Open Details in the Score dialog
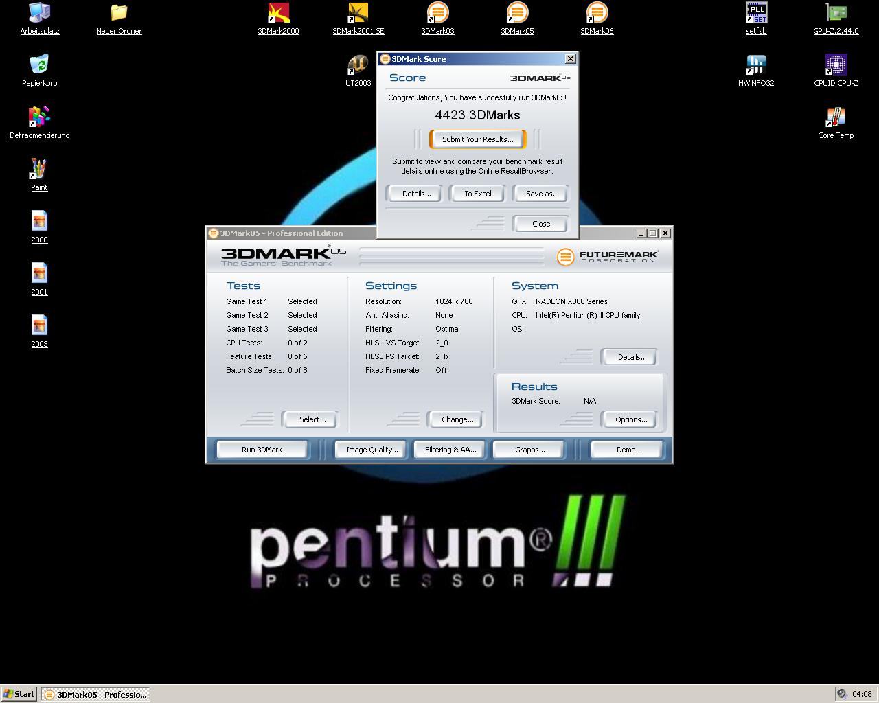 click(x=416, y=194)
